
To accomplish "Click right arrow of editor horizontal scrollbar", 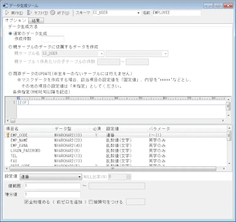I will [223, 120].
